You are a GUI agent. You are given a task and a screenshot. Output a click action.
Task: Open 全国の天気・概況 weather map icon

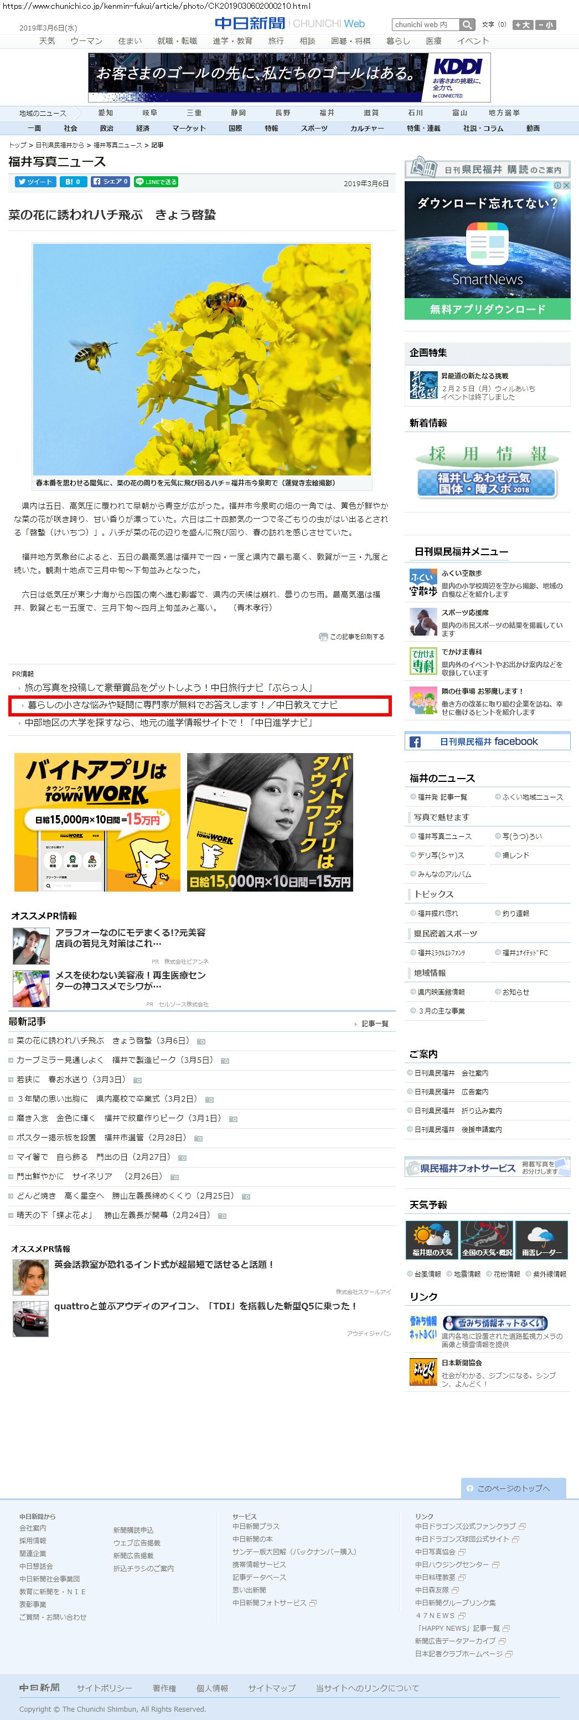pos(487,1241)
